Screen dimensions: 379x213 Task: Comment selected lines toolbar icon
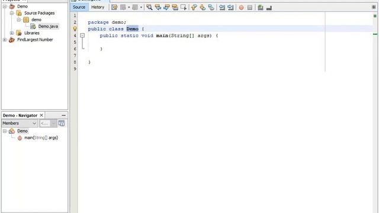[x=261, y=7]
